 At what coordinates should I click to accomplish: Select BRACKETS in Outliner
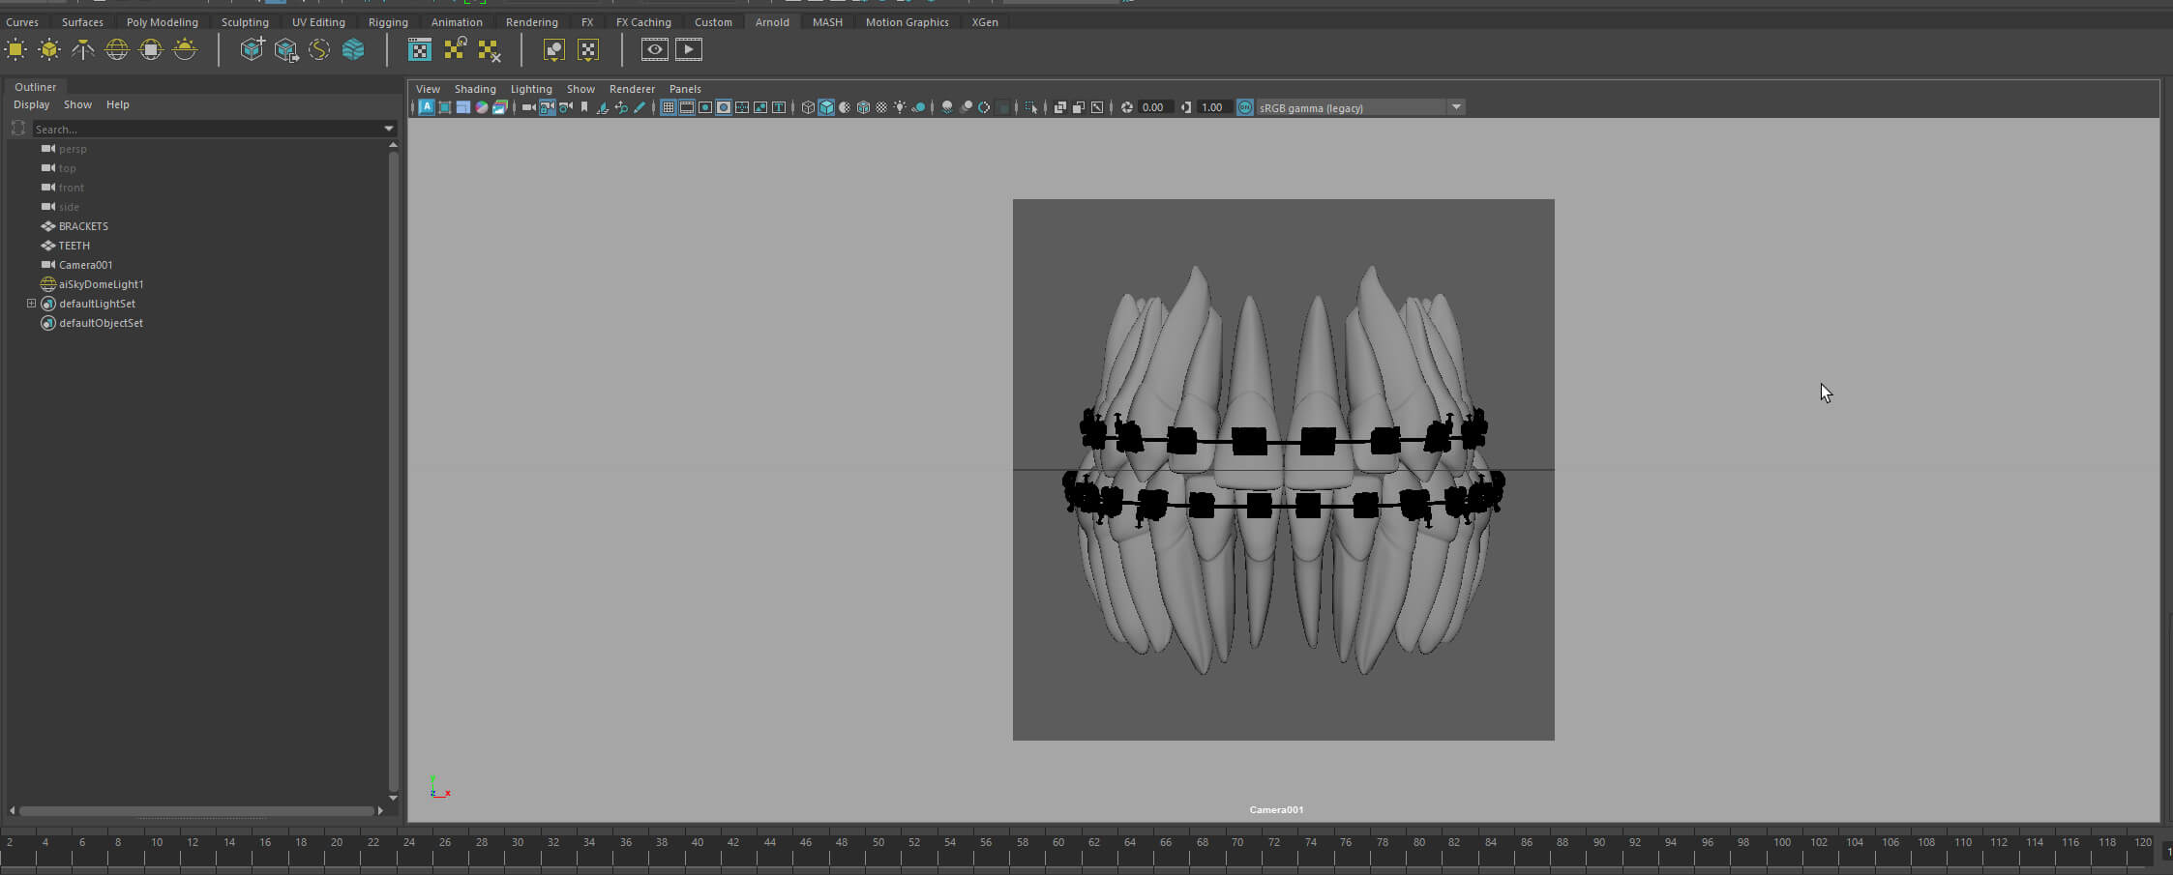click(x=83, y=226)
